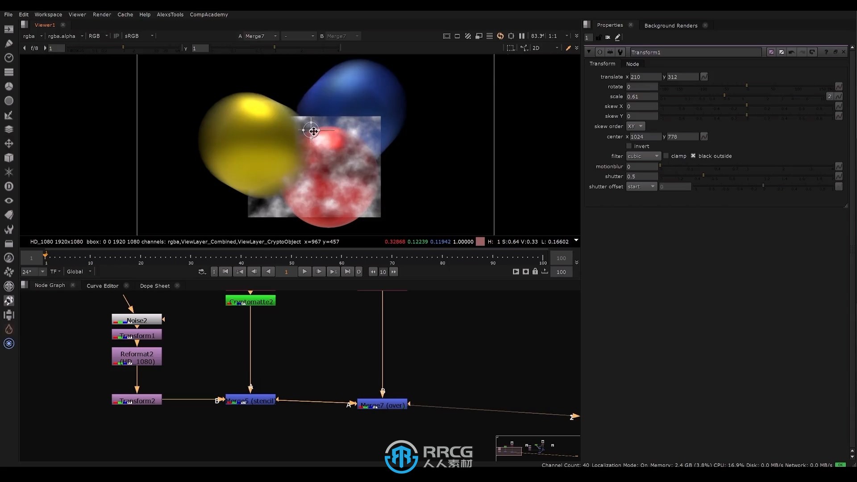
Task: Open the Workspace menu
Action: 48,14
